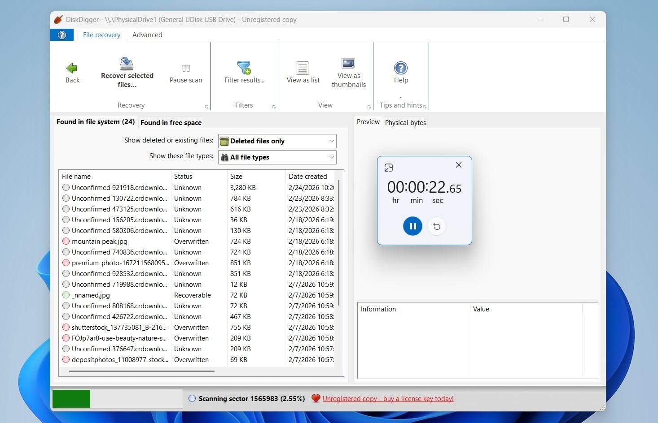Click the blue question mark tab button

(62, 35)
